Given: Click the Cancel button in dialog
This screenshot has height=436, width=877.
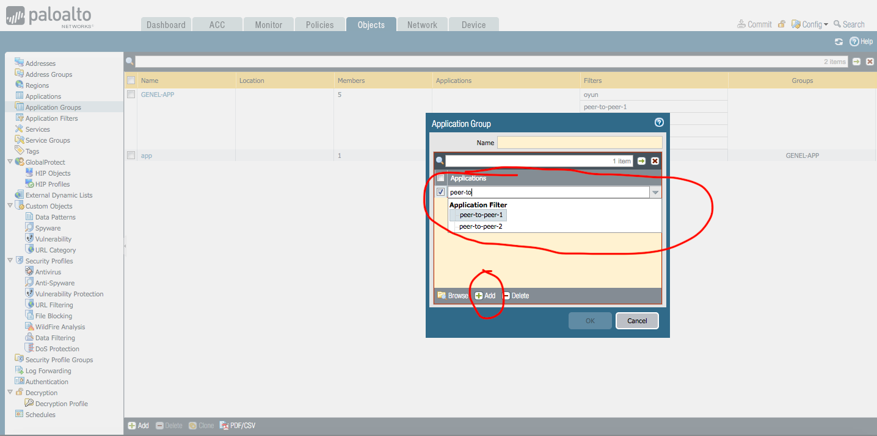Looking at the screenshot, I should coord(637,321).
